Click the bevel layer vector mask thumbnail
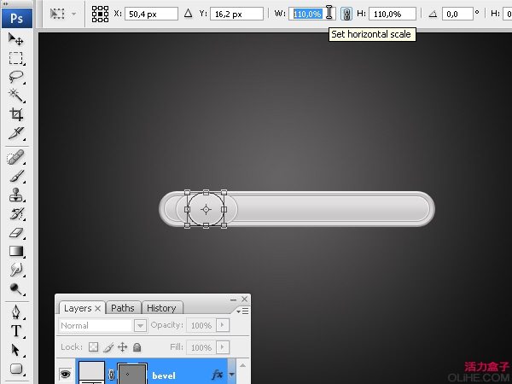 pos(132,374)
